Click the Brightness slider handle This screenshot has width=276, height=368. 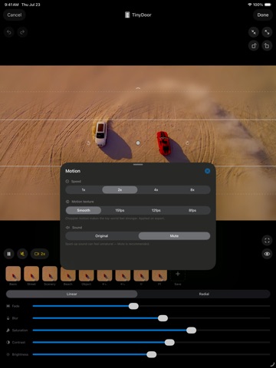pyautogui.click(x=152, y=354)
